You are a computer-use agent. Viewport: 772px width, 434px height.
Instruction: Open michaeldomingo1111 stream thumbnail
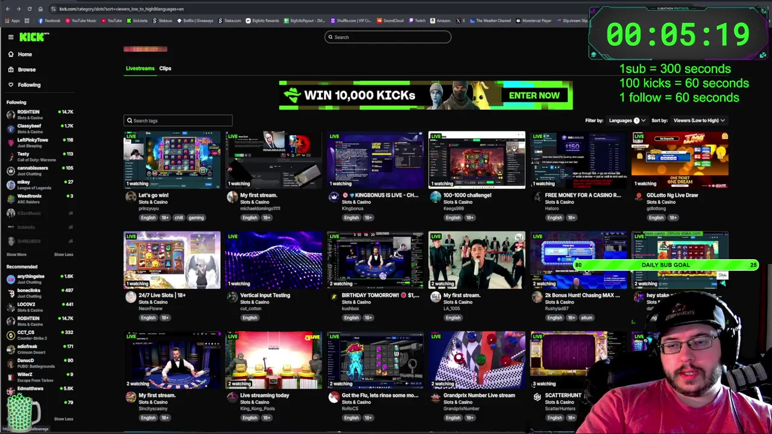click(x=274, y=160)
